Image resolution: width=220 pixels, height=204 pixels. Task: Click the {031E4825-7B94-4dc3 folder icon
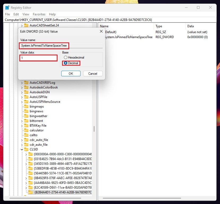(x=30, y=159)
